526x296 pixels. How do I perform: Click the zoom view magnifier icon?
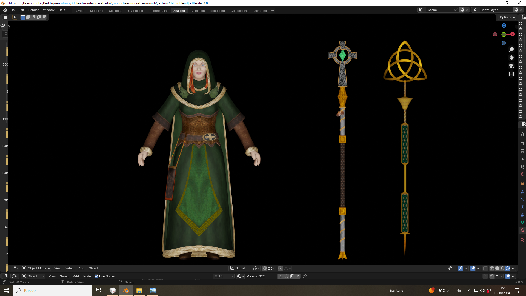511,49
